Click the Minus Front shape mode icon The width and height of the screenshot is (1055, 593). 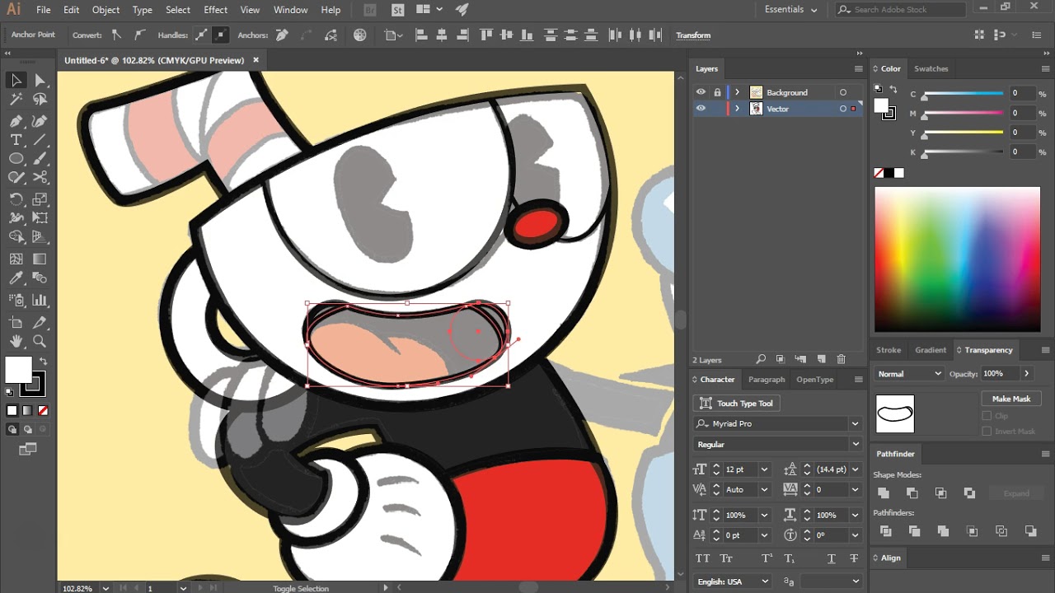(912, 493)
